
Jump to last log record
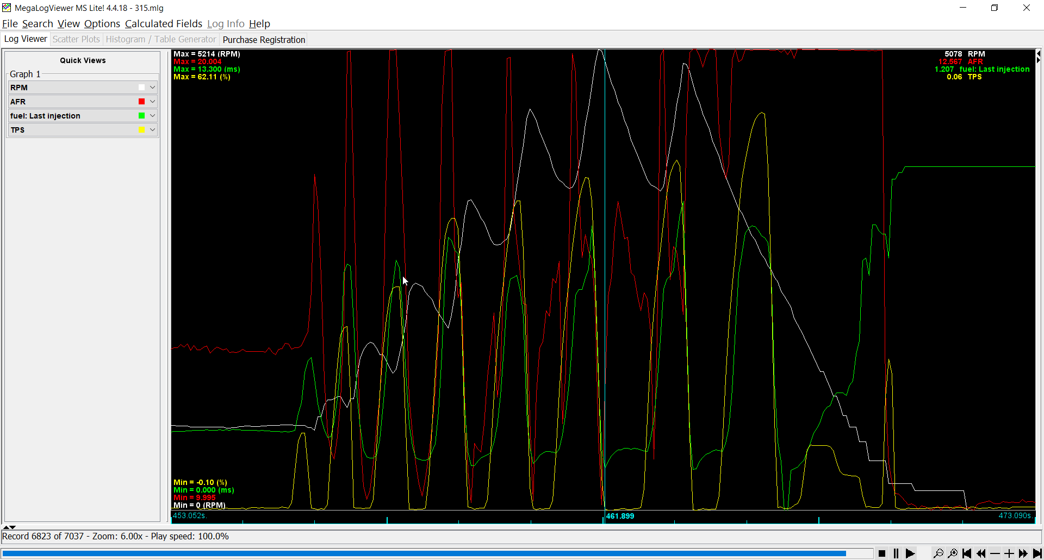point(1037,553)
